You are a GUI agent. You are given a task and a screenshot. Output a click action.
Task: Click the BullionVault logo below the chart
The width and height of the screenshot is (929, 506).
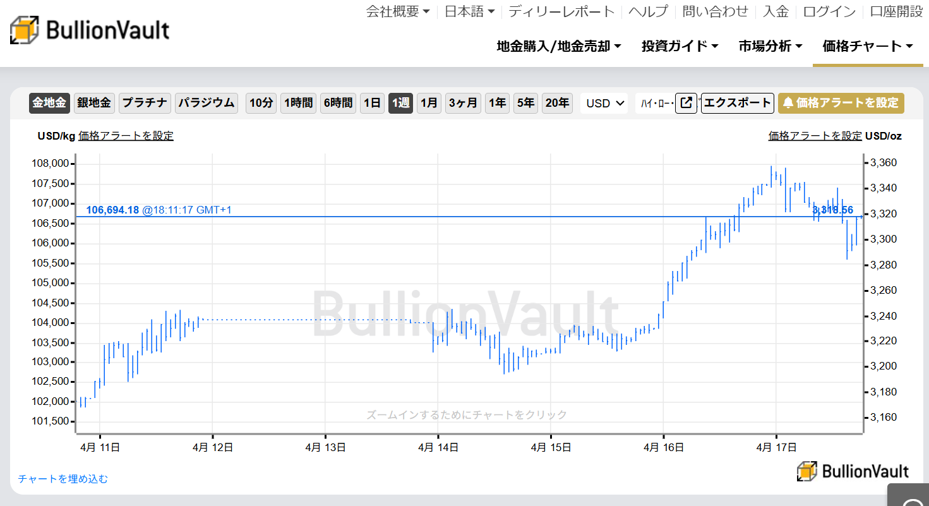click(853, 471)
